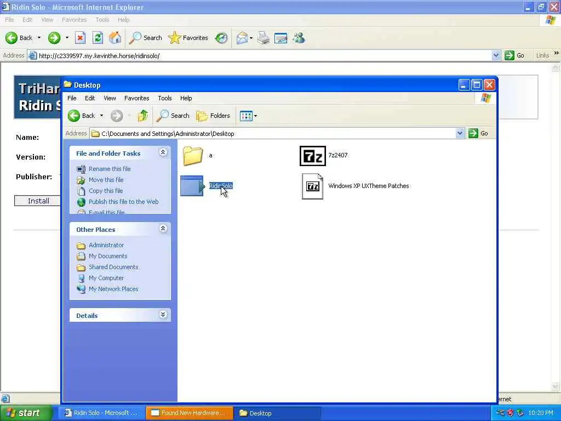561x421 pixels.
Task: Click red security shield tray icon
Action: coord(510,413)
